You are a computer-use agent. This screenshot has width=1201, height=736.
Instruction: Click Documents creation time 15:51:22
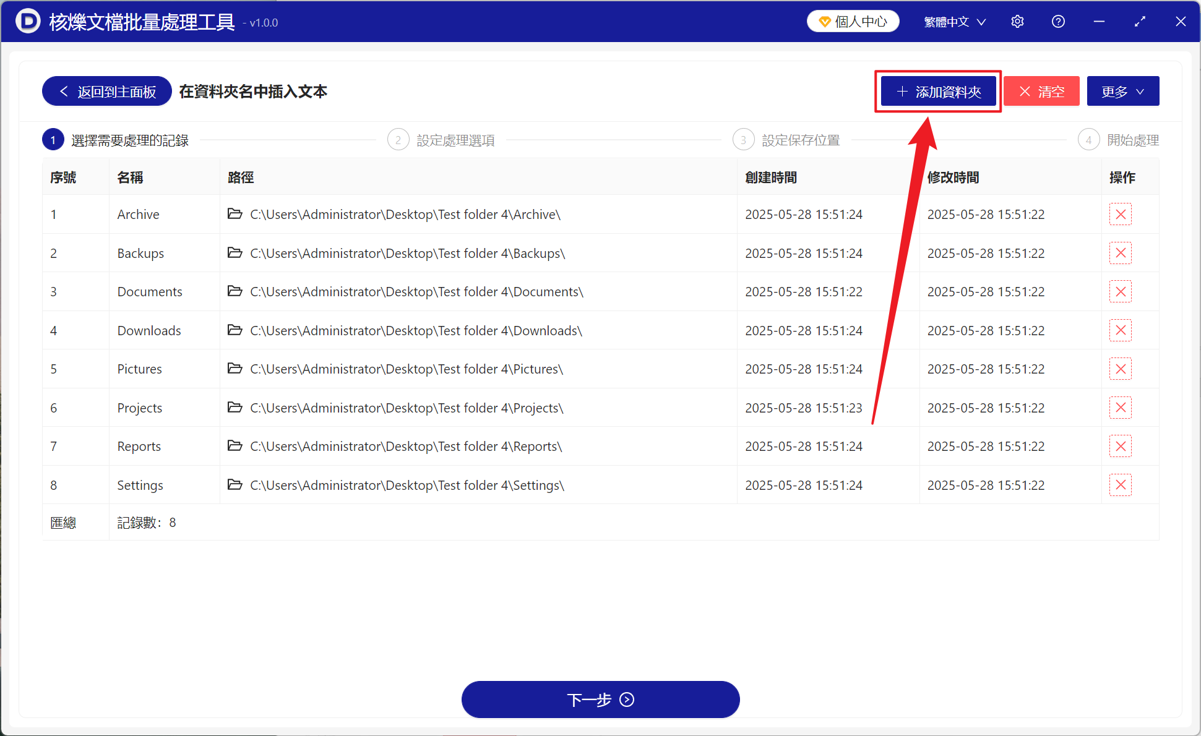(x=803, y=291)
